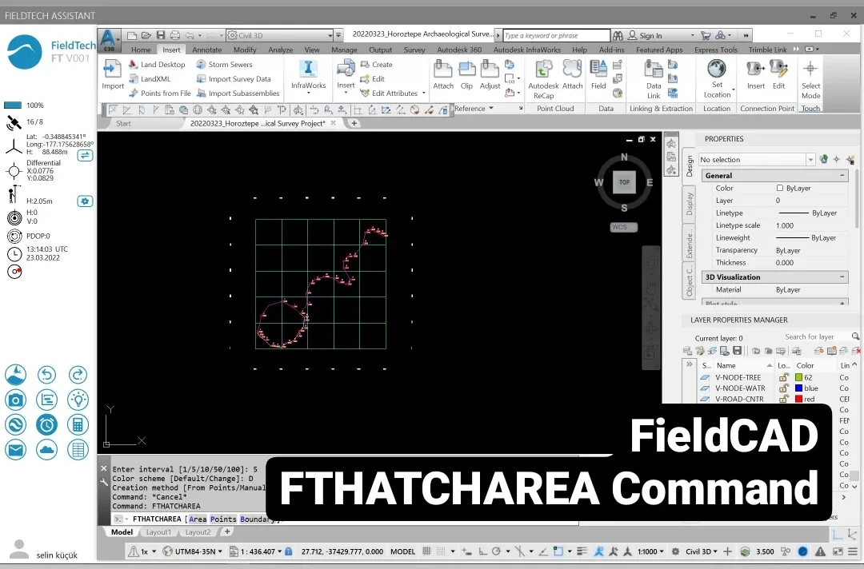Switch to the Survey ribbon tab
Viewport: 864px width, 569px height.
point(414,50)
